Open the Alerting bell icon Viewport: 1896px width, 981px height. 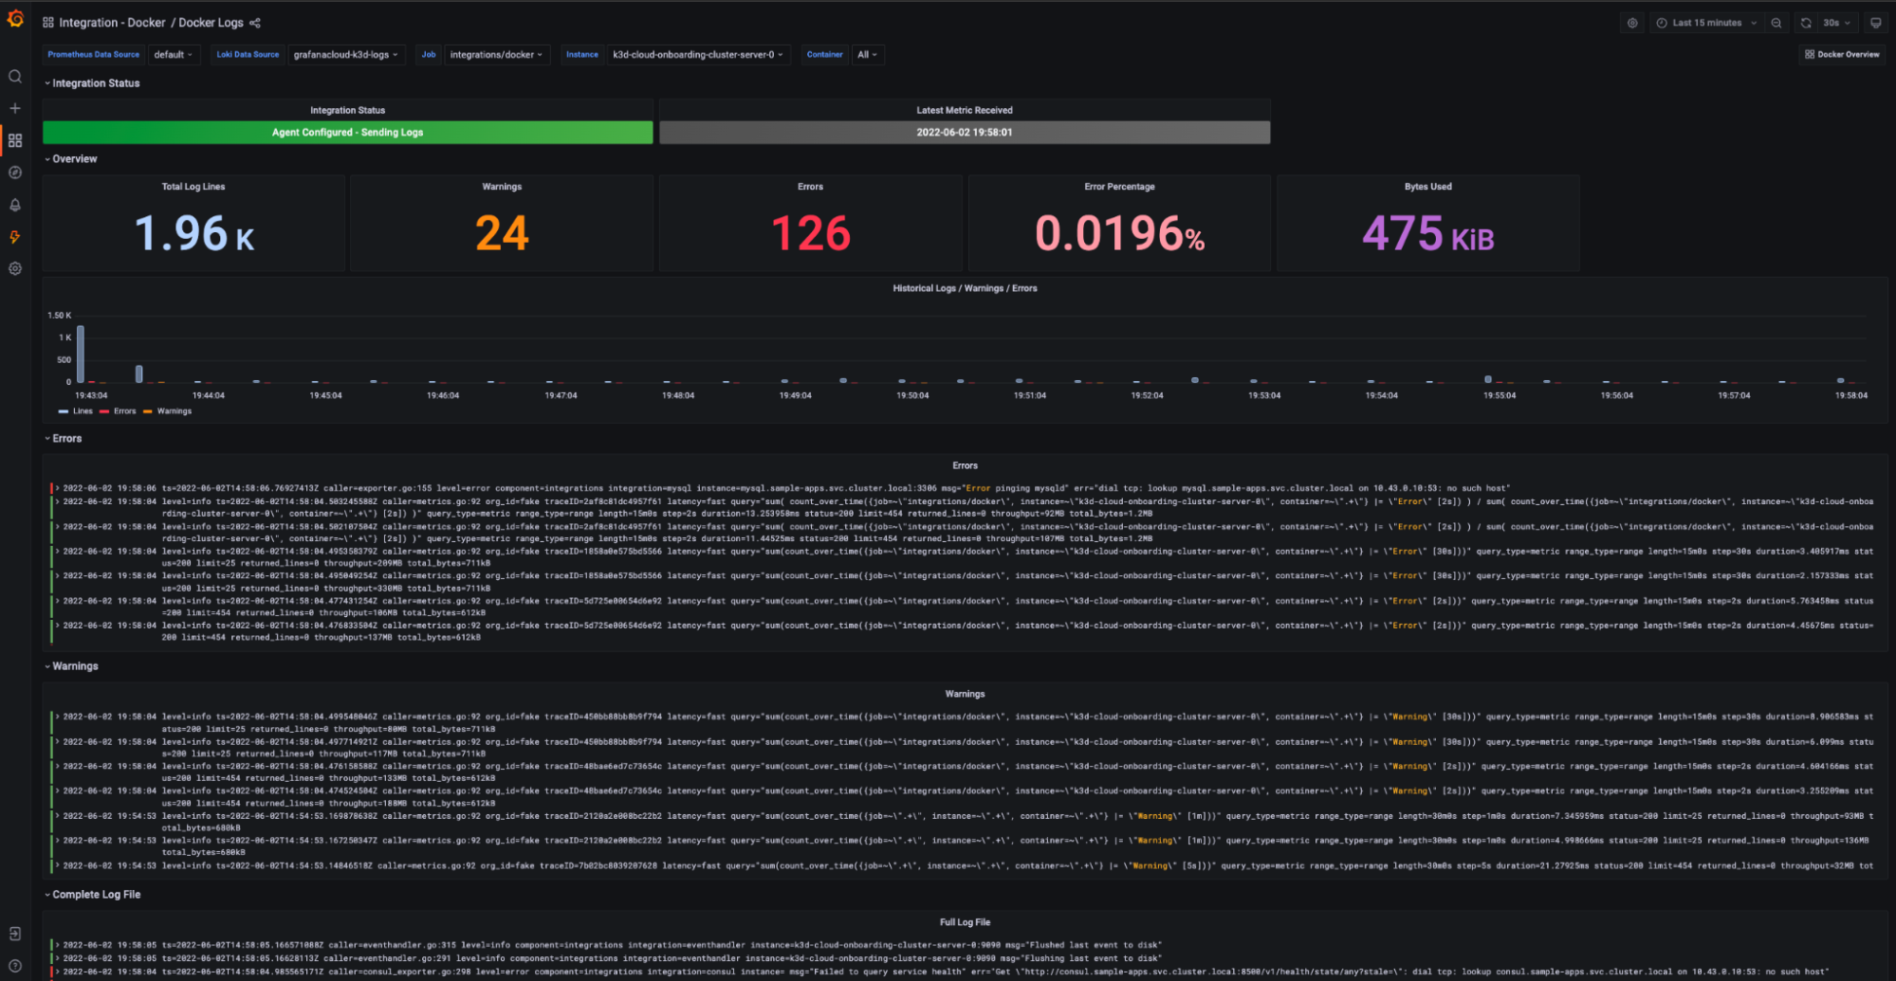pos(15,205)
